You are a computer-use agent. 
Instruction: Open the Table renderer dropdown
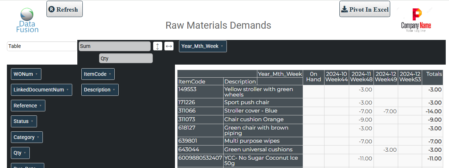42,46
